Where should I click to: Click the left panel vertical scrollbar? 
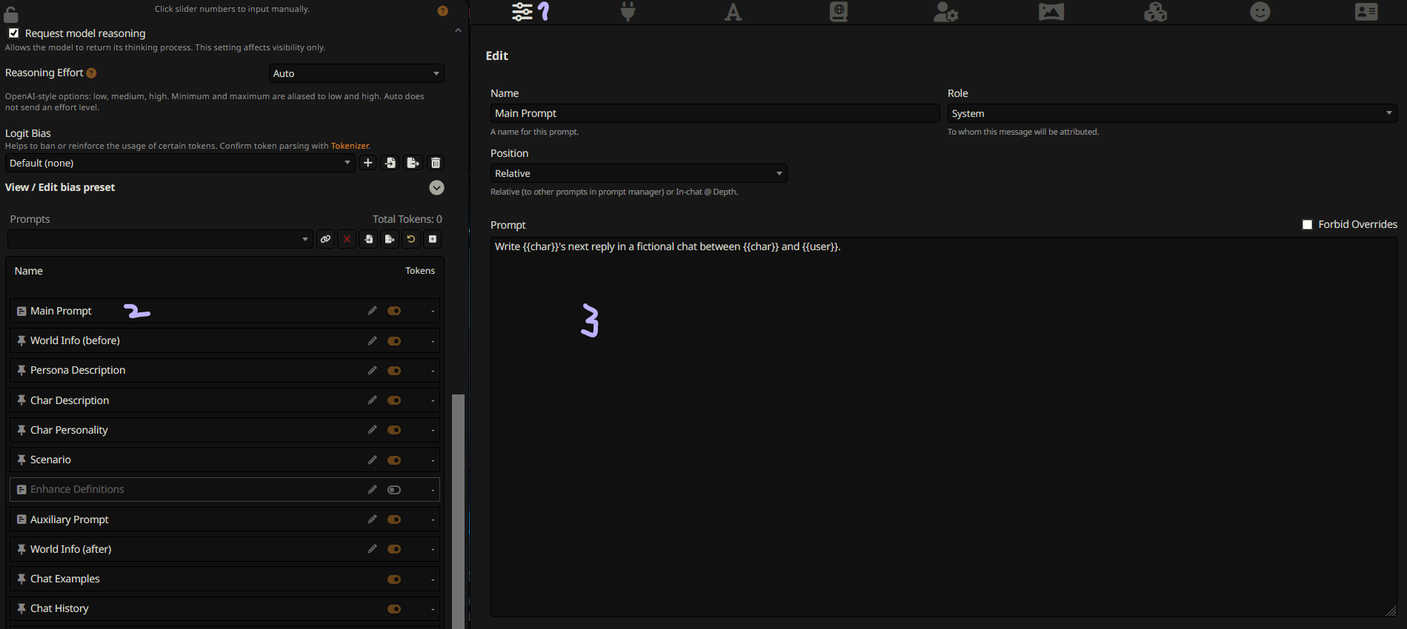[x=458, y=511]
